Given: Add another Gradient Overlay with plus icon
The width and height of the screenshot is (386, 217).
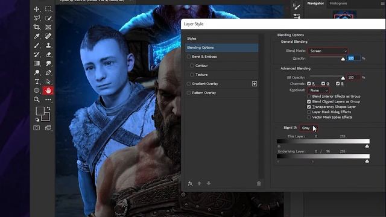Looking at the screenshot, I should point(255,84).
